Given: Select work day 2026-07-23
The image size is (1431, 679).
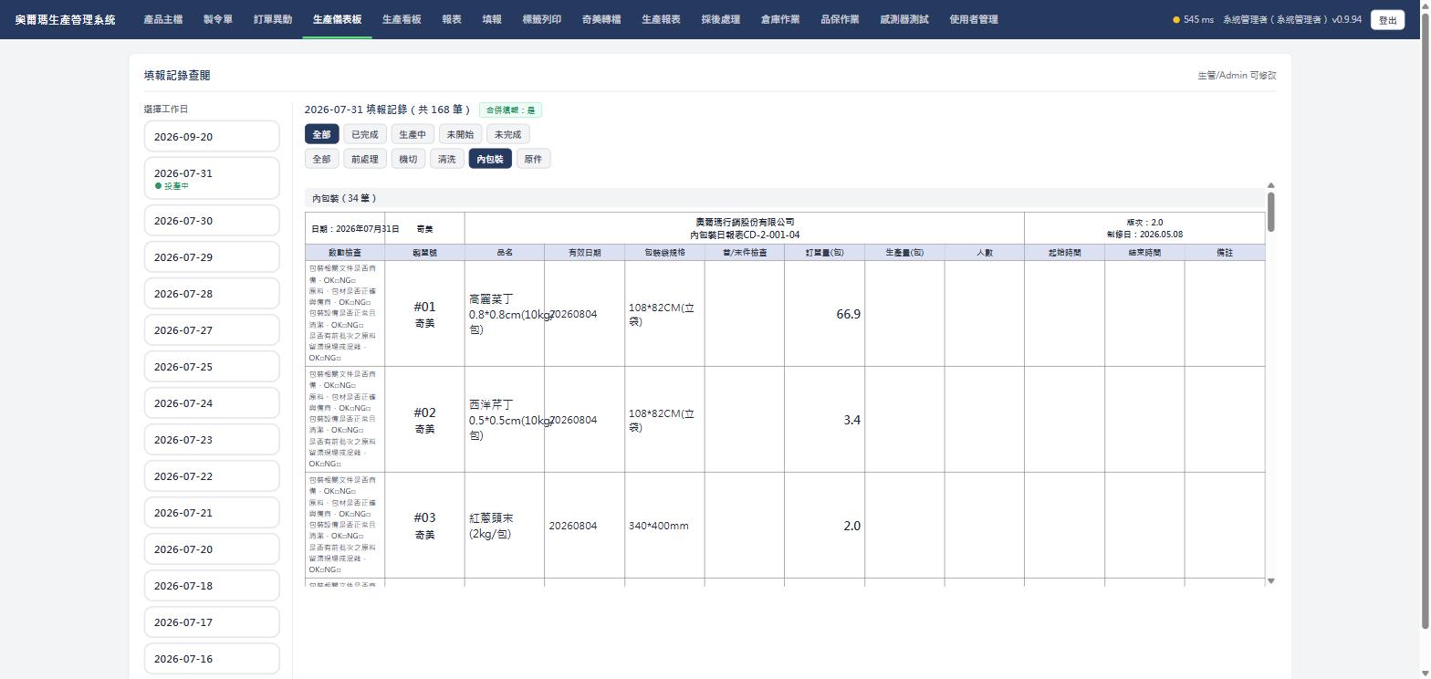Looking at the screenshot, I should (x=212, y=440).
